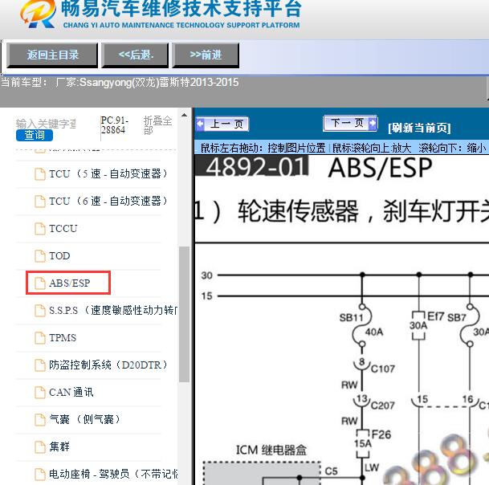Screen dimensions: 489x485
Task: Go forward with the >>前进 button
Action: pos(206,55)
